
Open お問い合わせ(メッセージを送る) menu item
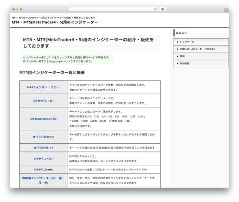pos(201,49)
